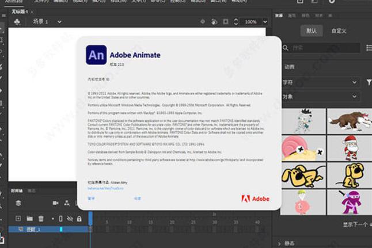
Task: Select the pink snail asset thumbnail
Action: click(303, 148)
